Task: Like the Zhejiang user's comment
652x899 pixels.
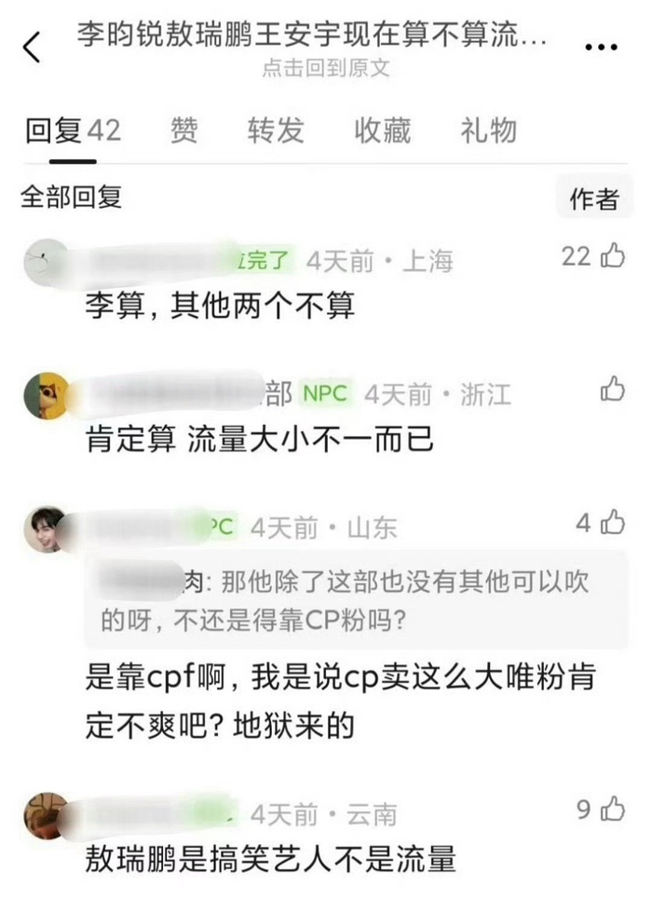Action: [x=613, y=389]
